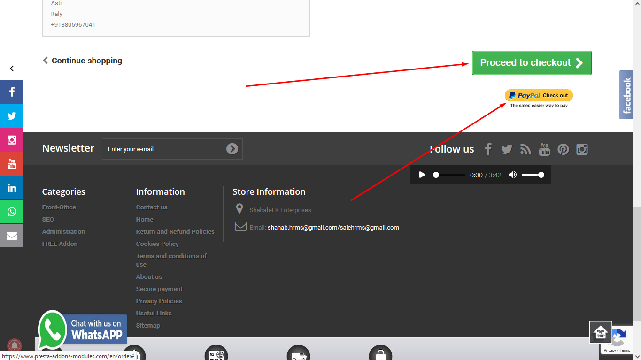The width and height of the screenshot is (641, 360).
Task: Open the Useful Links page
Action: pos(154,313)
